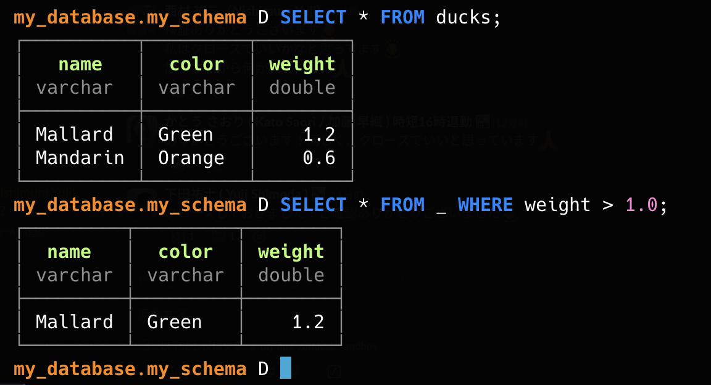Click the double type label in first table
711x385 pixels.
(x=302, y=88)
